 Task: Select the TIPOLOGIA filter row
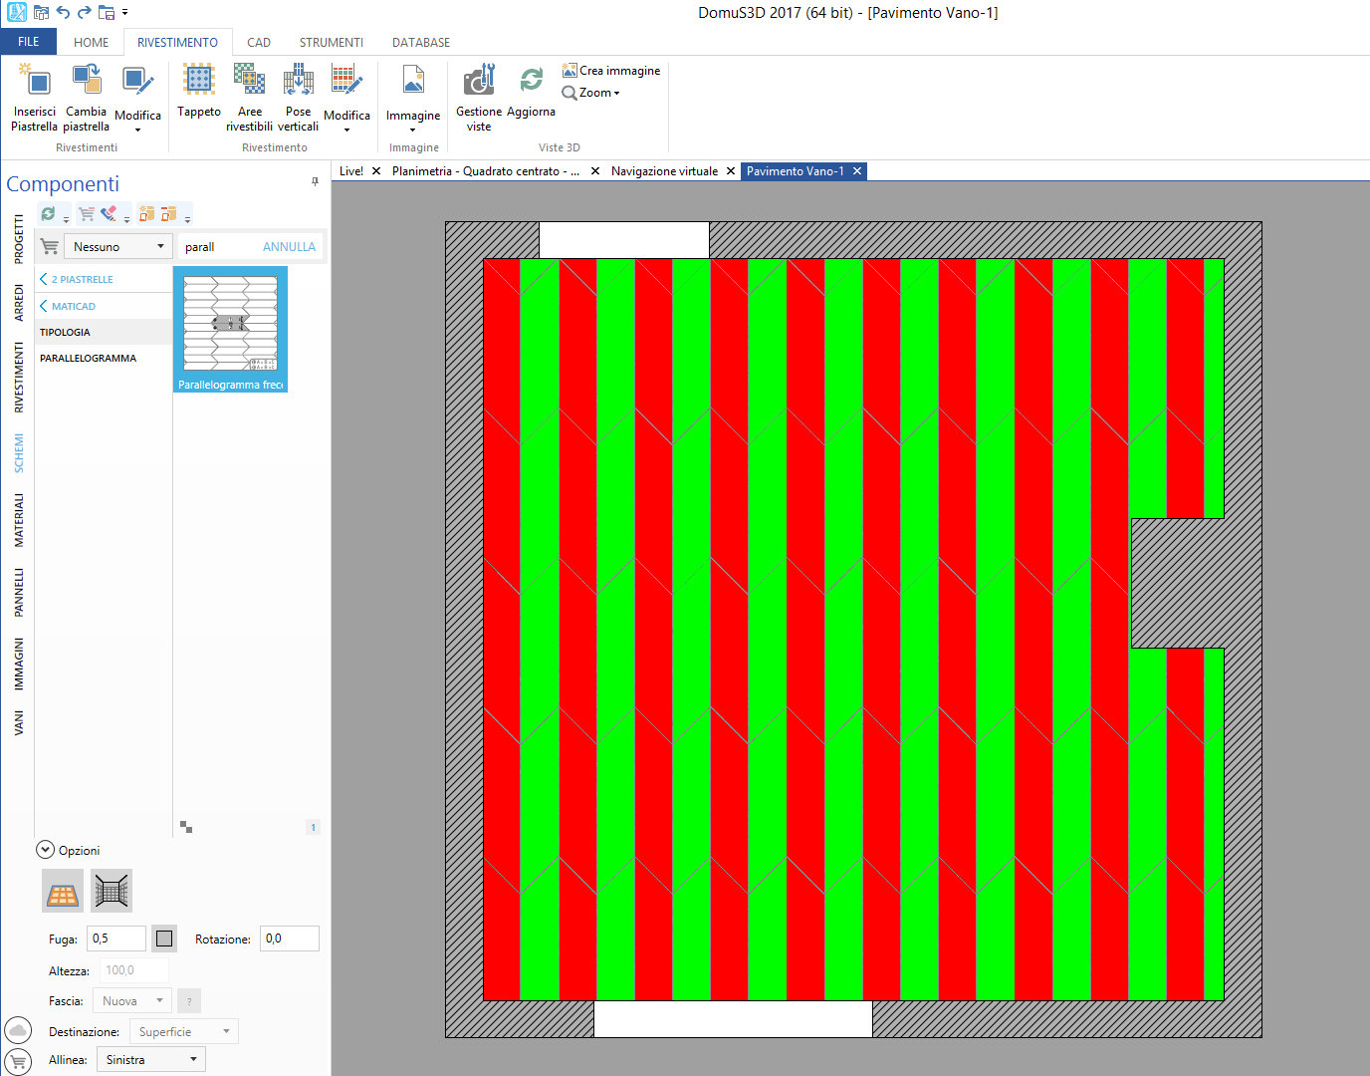104,332
